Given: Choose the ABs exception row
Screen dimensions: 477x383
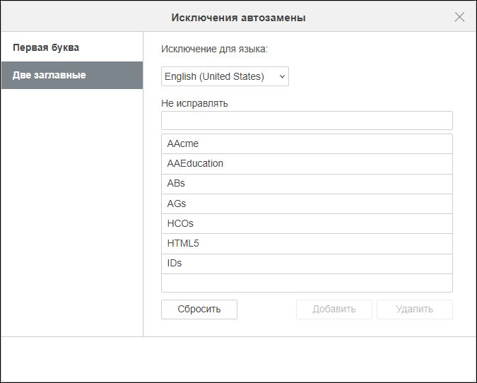Looking at the screenshot, I should click(307, 184).
